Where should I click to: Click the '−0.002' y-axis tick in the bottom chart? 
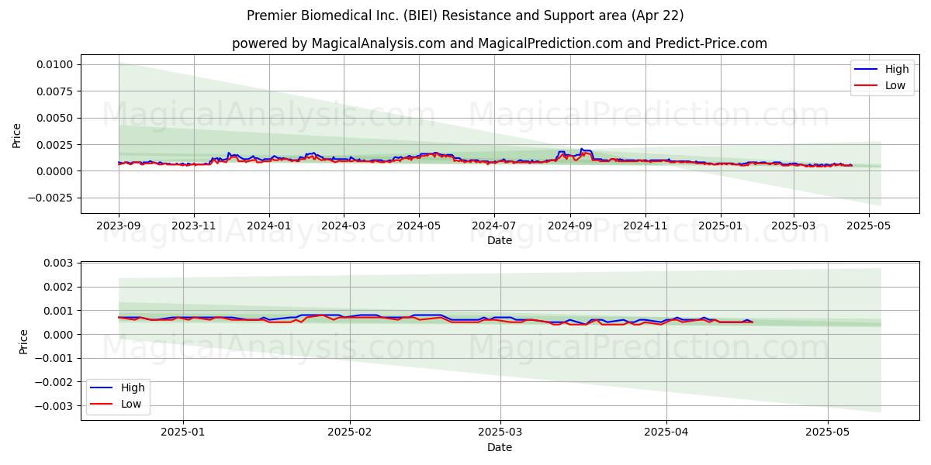pyautogui.click(x=54, y=382)
